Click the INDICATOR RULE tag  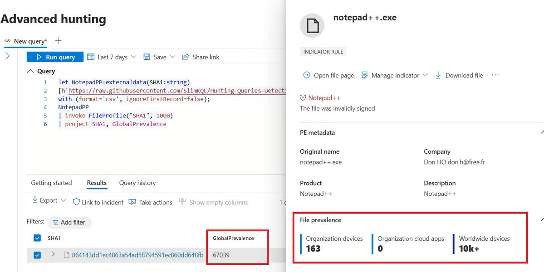point(323,52)
